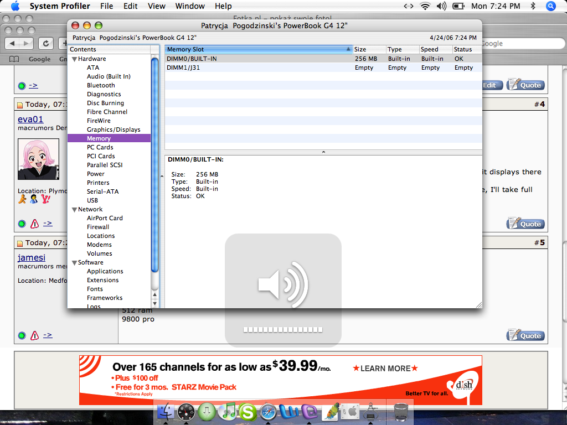Select USB in the Hardware list
The width and height of the screenshot is (567, 425).
click(92, 200)
